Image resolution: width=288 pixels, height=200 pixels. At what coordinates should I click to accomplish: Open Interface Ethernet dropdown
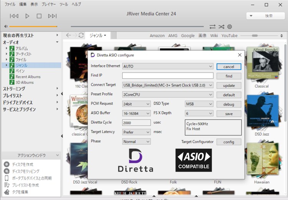click(168, 66)
